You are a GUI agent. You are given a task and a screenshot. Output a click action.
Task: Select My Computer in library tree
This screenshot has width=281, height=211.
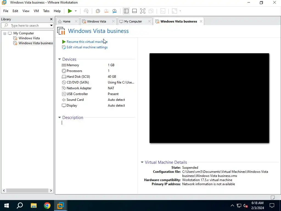24,33
